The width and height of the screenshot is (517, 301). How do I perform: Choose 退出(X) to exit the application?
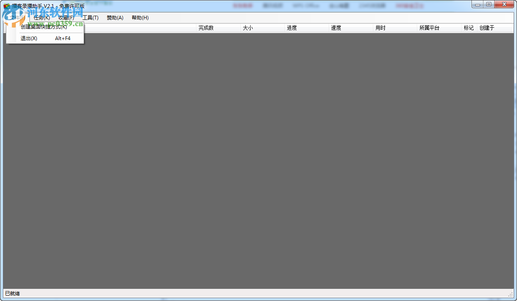29,38
